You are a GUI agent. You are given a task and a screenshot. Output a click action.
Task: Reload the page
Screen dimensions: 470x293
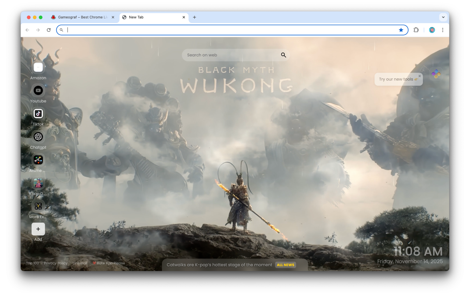(x=48, y=30)
